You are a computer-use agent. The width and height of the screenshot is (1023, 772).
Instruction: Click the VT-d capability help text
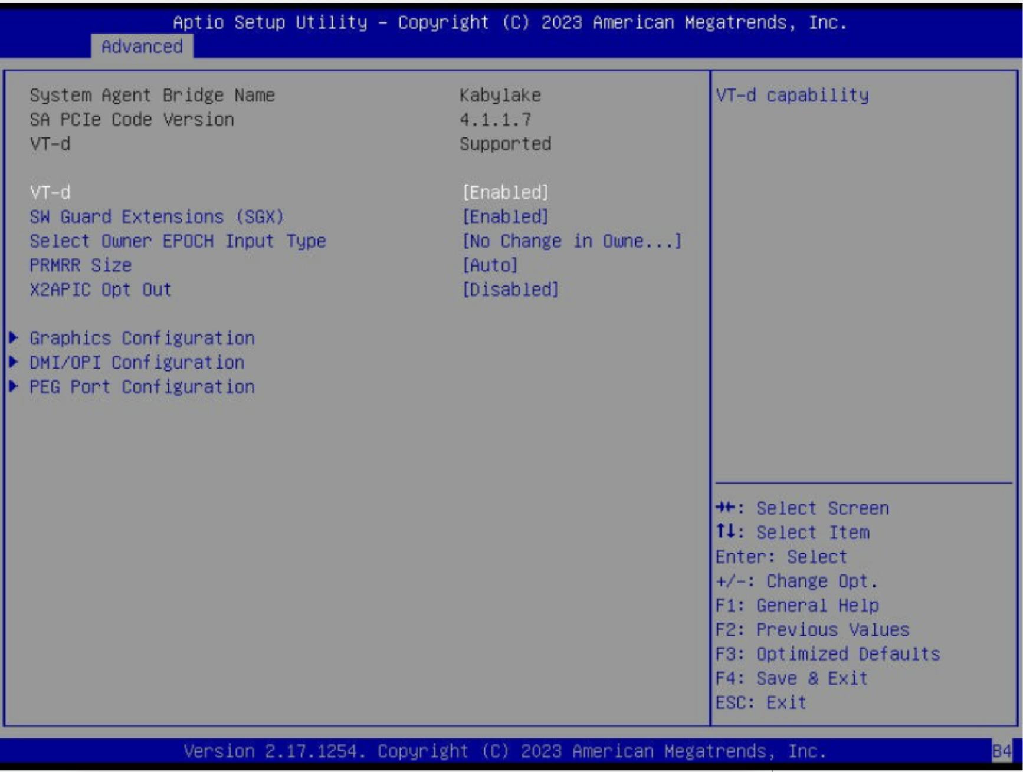pyautogui.click(x=792, y=95)
